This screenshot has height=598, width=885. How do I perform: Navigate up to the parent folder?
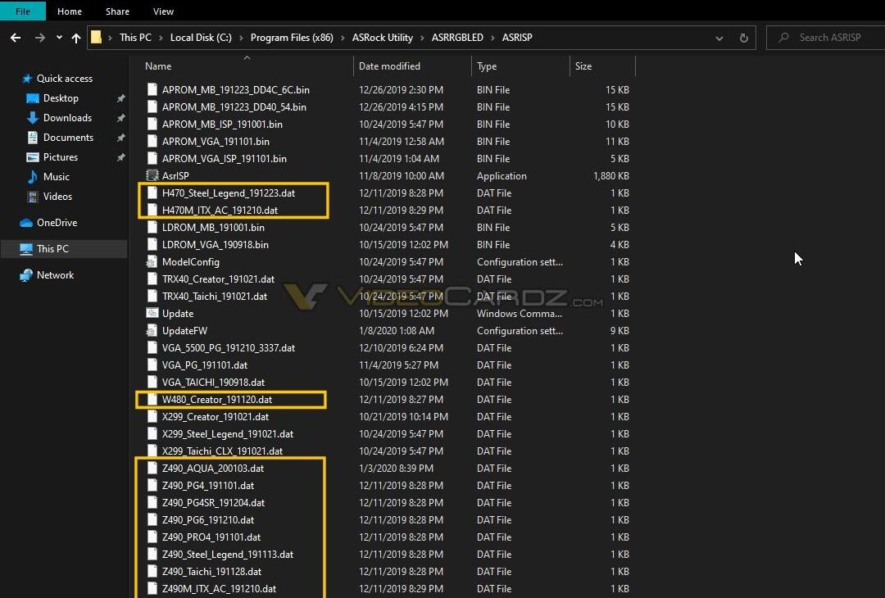click(76, 37)
